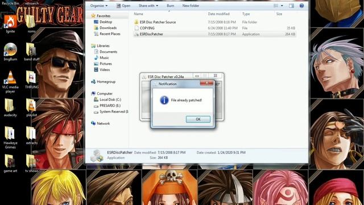Screen dimensions: 364x205
Task: Open the Hawkeye Grimes desktop folder
Action: 10,137
